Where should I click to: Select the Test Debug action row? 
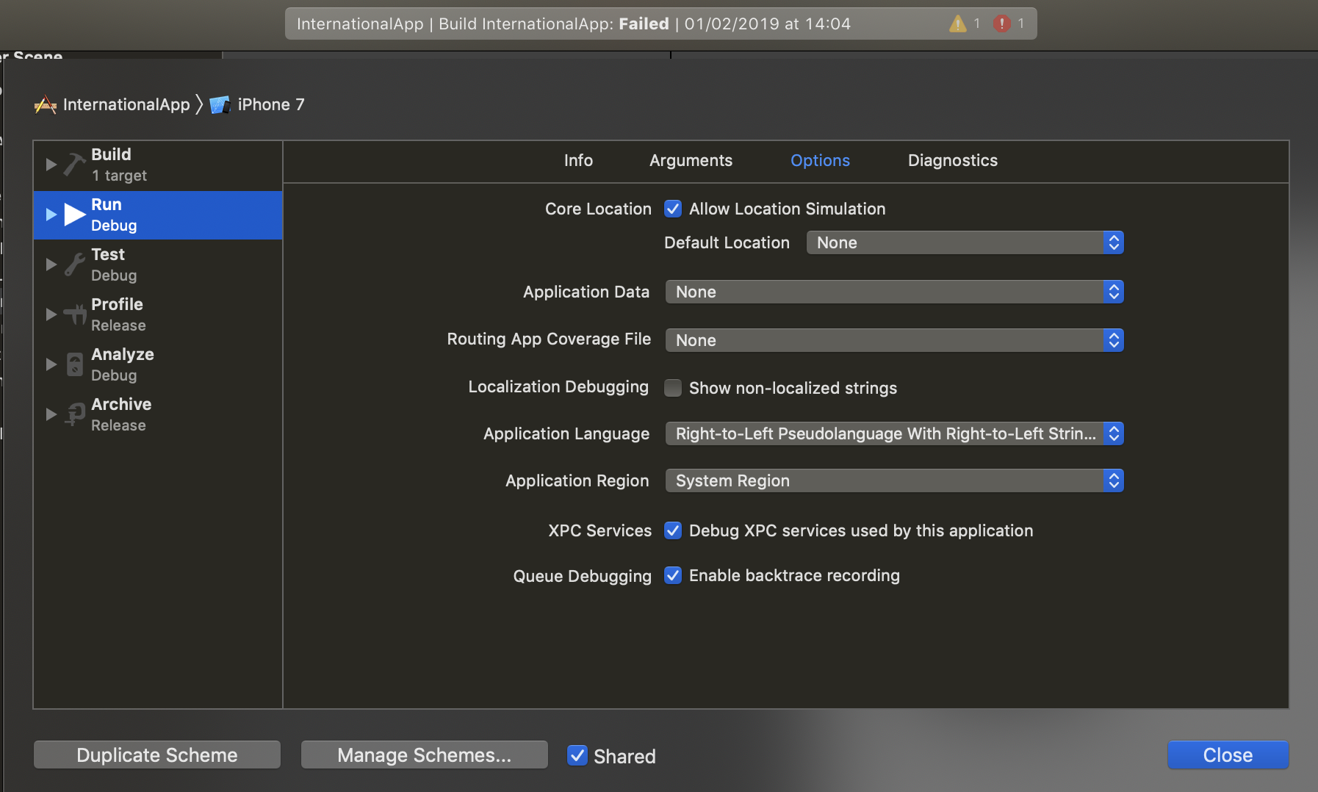pos(158,264)
